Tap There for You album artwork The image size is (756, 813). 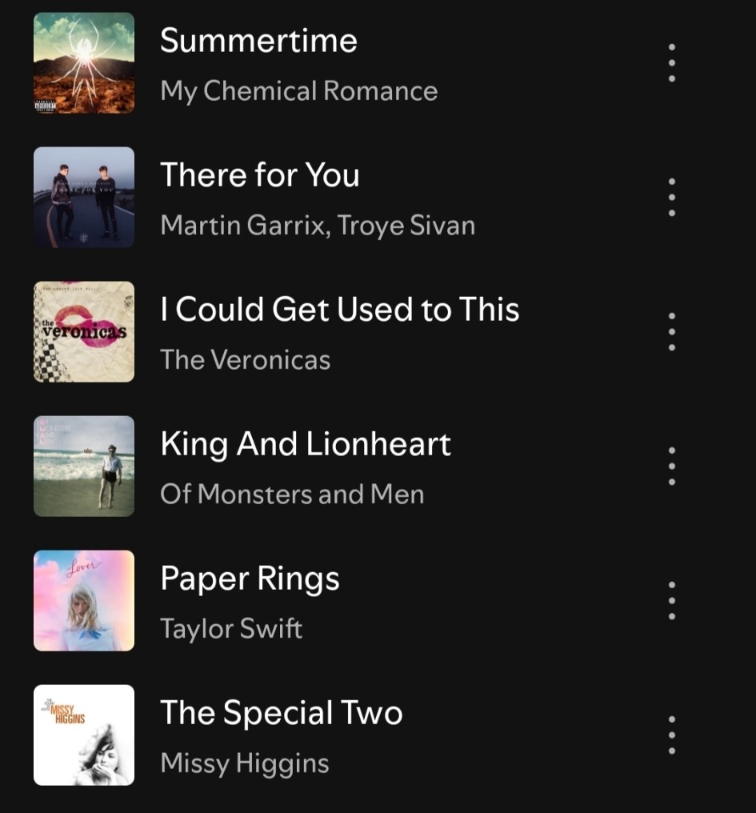(x=84, y=197)
